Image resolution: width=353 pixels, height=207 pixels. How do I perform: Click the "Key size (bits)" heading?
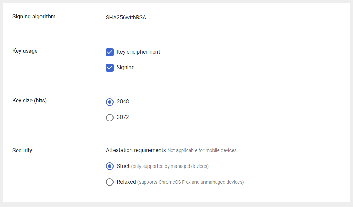click(29, 101)
